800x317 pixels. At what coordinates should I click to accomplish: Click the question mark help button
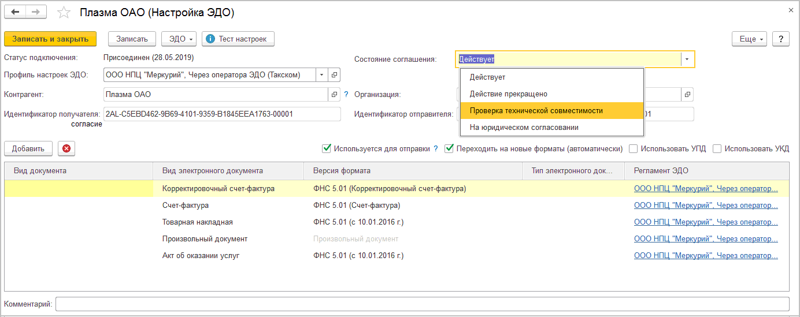tap(781, 39)
